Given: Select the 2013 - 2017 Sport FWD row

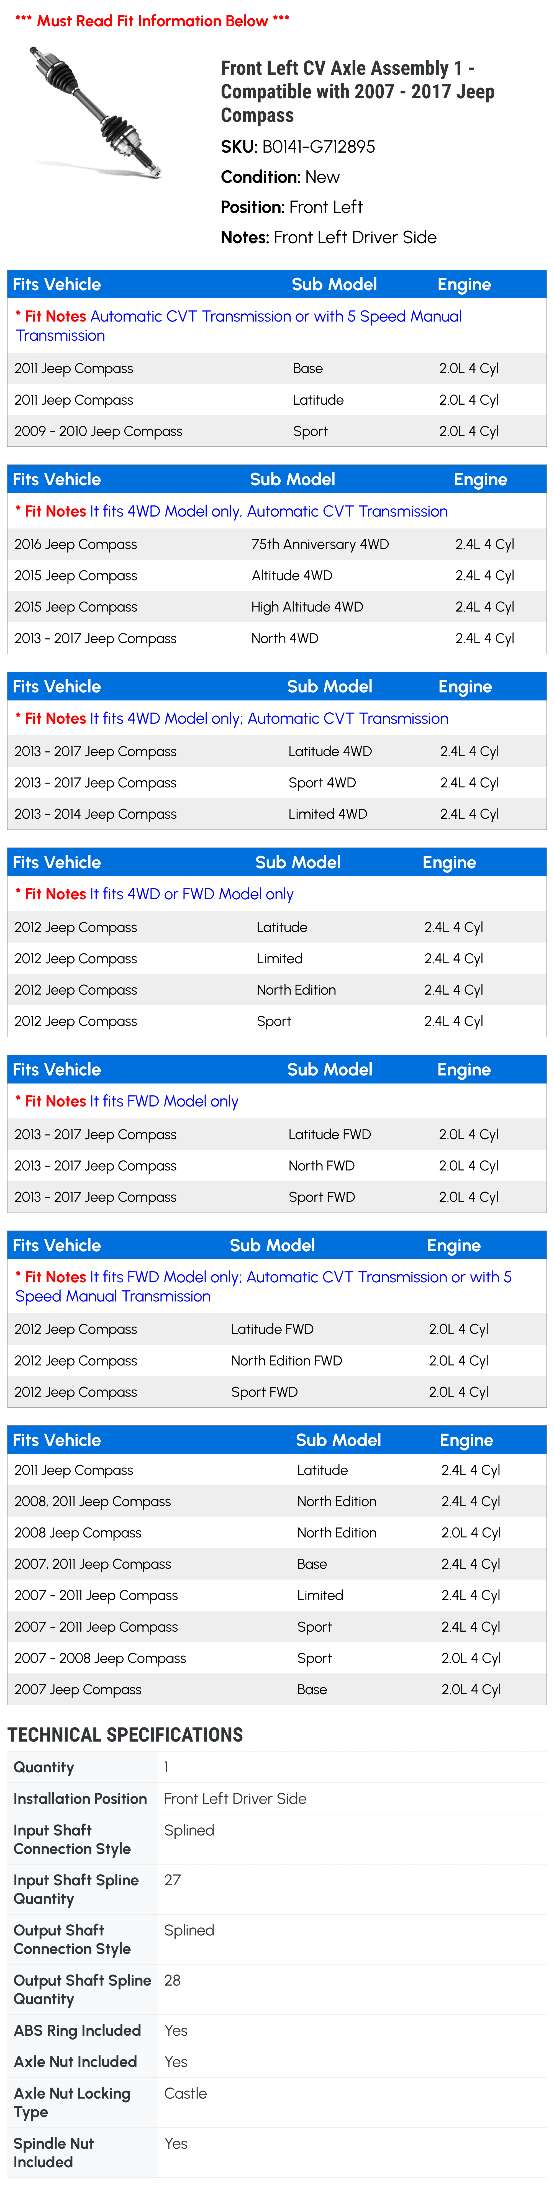Looking at the screenshot, I should pos(276,1197).
